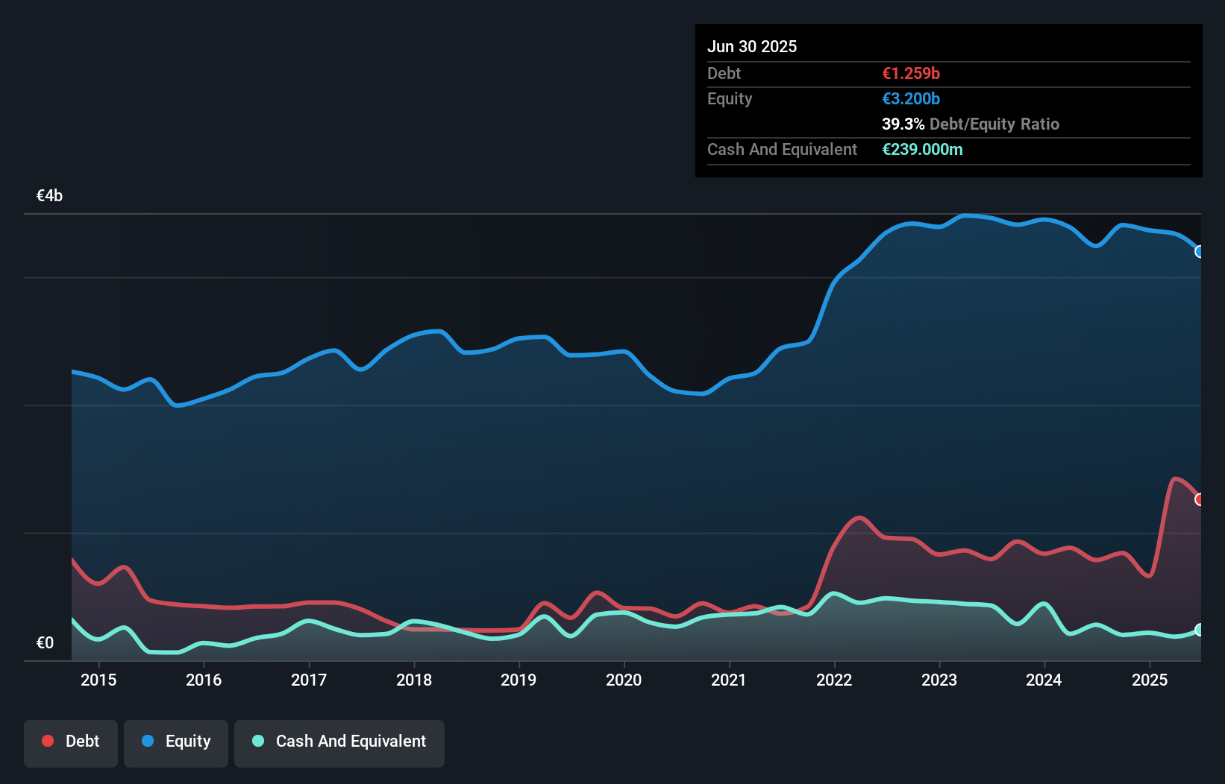The height and width of the screenshot is (784, 1225).
Task: Click the red Debt legend dot
Action: (46, 741)
